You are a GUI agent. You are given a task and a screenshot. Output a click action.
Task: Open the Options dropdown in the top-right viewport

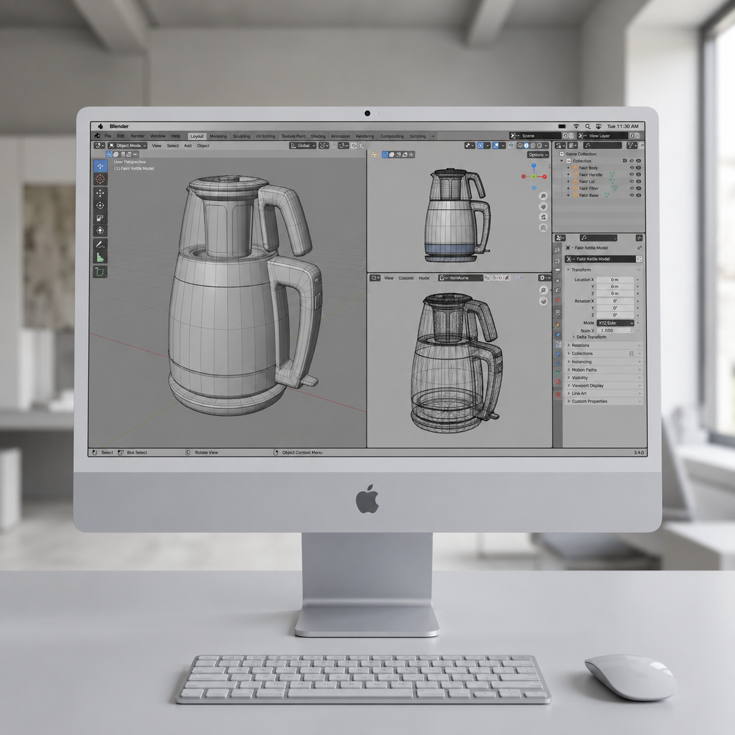538,155
